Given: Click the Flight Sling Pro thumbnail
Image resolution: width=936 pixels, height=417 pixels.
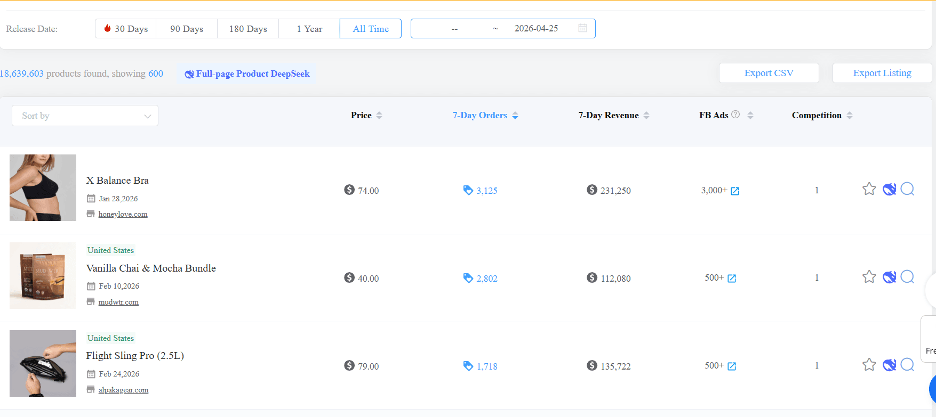Looking at the screenshot, I should coord(43,363).
